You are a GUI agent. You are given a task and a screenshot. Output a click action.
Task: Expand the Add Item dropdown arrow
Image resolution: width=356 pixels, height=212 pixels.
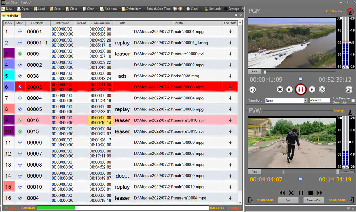coord(120,9)
